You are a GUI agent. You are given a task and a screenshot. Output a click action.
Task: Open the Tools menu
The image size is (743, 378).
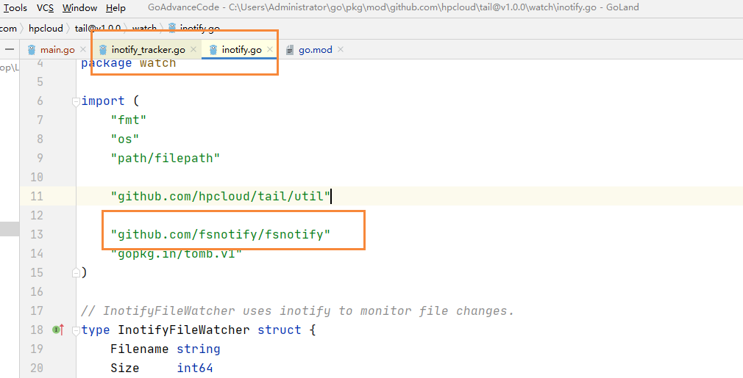(15, 8)
